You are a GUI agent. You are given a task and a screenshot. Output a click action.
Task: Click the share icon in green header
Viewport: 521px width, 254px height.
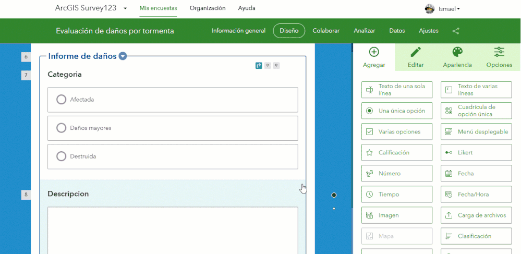[456, 31]
